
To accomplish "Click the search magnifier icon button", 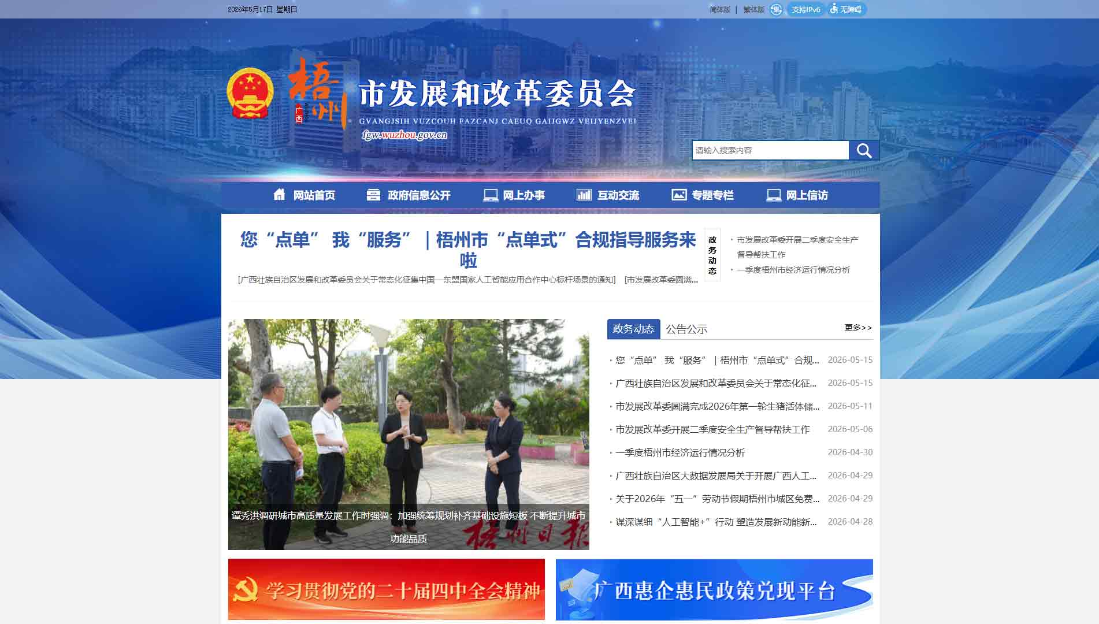I will [864, 150].
